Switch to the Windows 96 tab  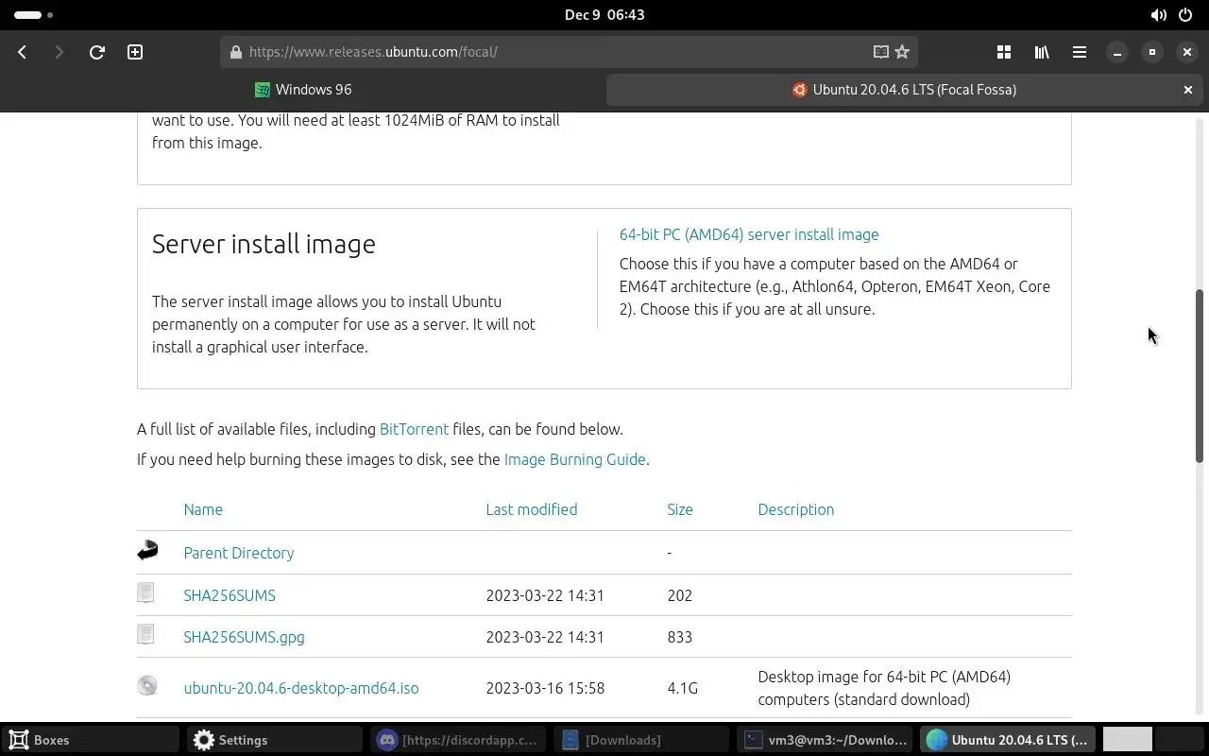click(303, 90)
